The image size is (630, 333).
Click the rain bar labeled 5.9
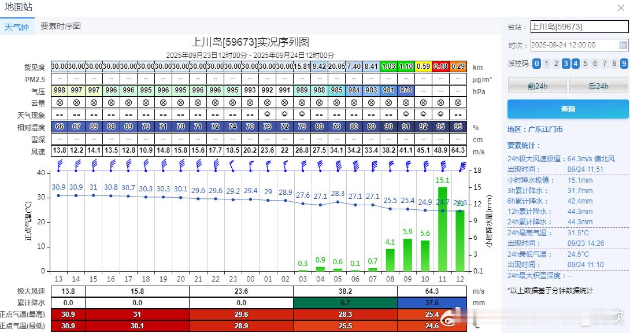coord(407,255)
